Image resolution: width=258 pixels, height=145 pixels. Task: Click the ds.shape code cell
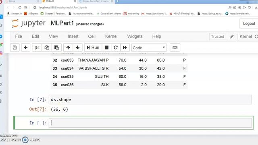[150, 99]
